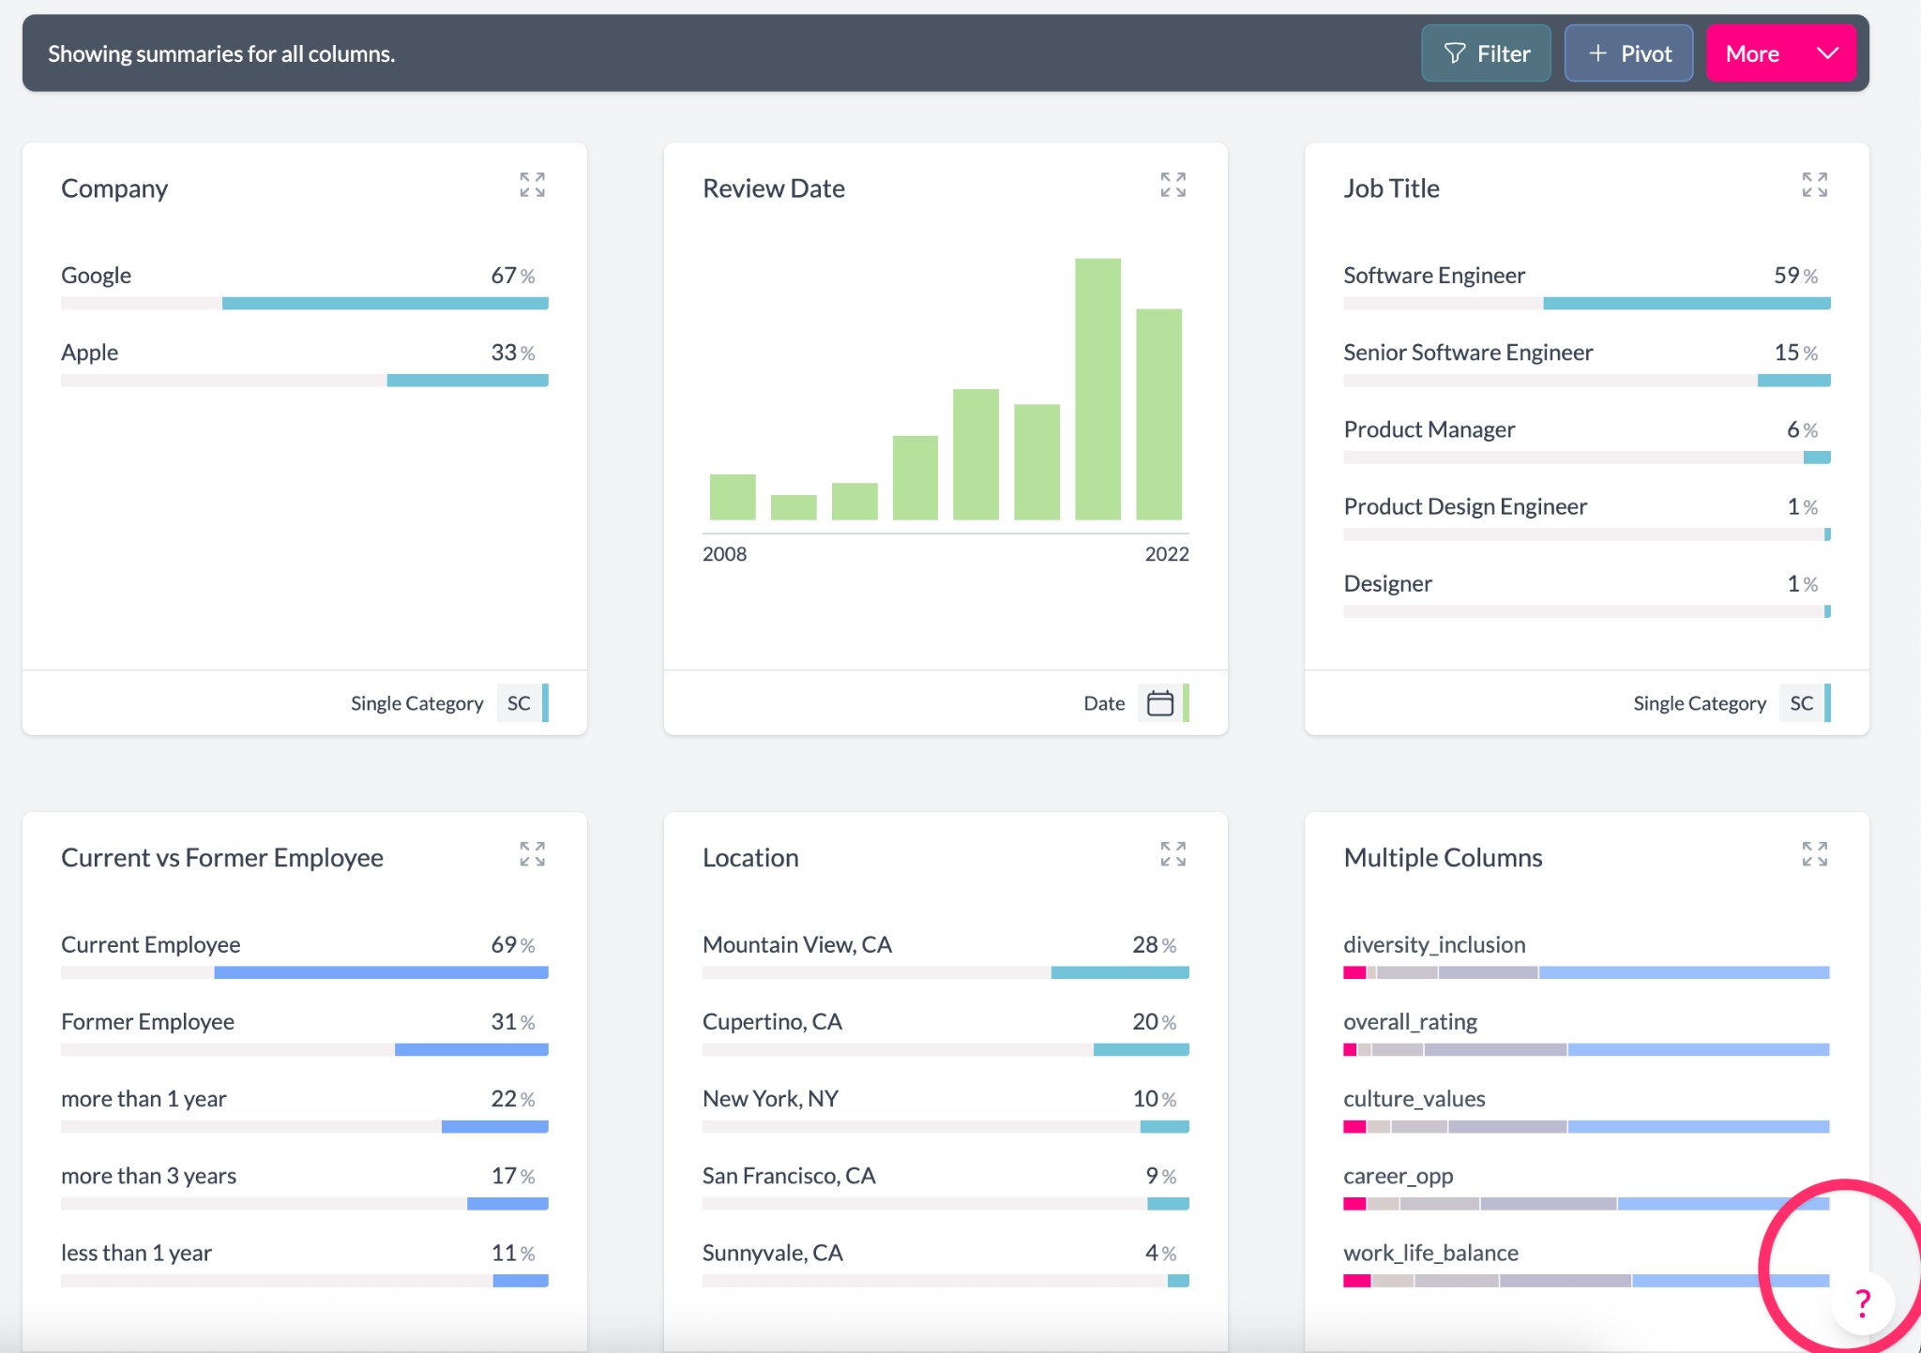The image size is (1921, 1353).
Task: Select the Current Employee row
Action: coord(151,945)
